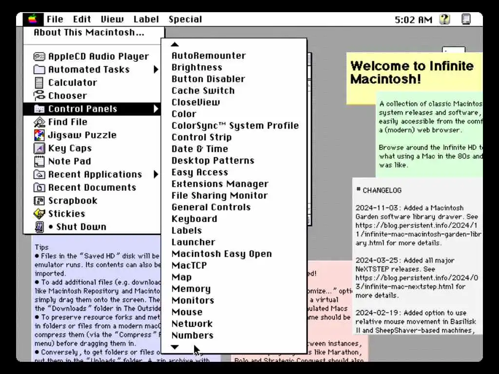This screenshot has height=374, width=499.
Task: Click the 5:02 AM menu bar clock
Action: pos(413,19)
